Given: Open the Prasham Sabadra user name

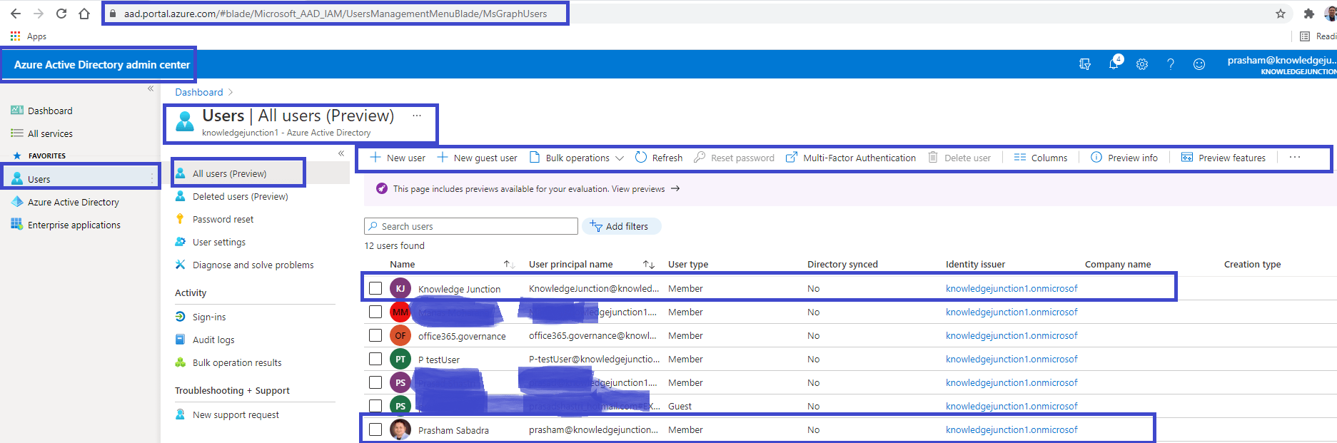Looking at the screenshot, I should coord(453,430).
